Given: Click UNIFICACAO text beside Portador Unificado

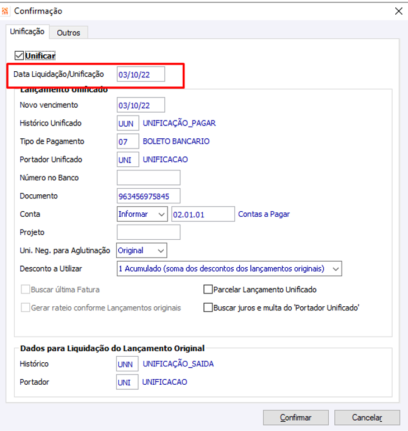Looking at the screenshot, I should pos(165,159).
